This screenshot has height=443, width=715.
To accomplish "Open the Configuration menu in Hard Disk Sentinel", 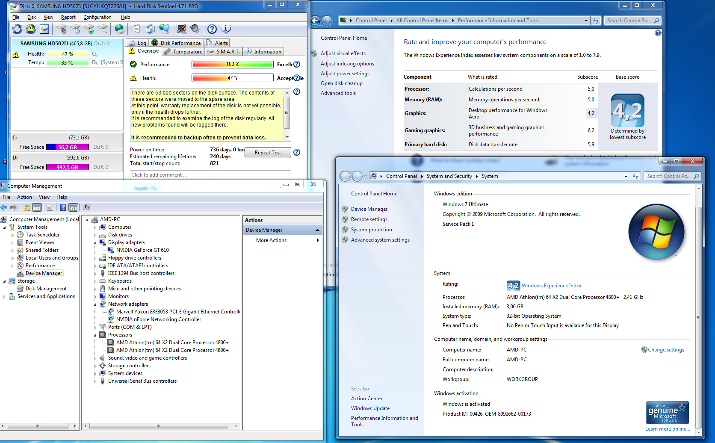I will coord(97,17).
